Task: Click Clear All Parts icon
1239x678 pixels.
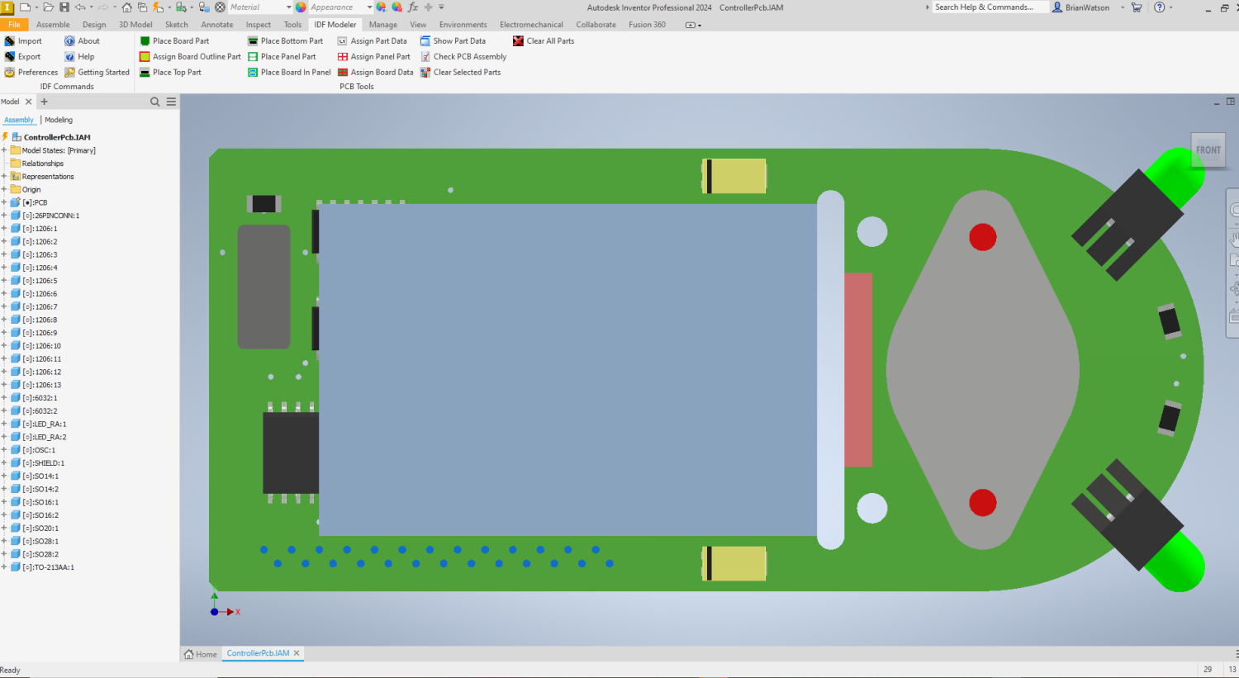Action: 518,41
